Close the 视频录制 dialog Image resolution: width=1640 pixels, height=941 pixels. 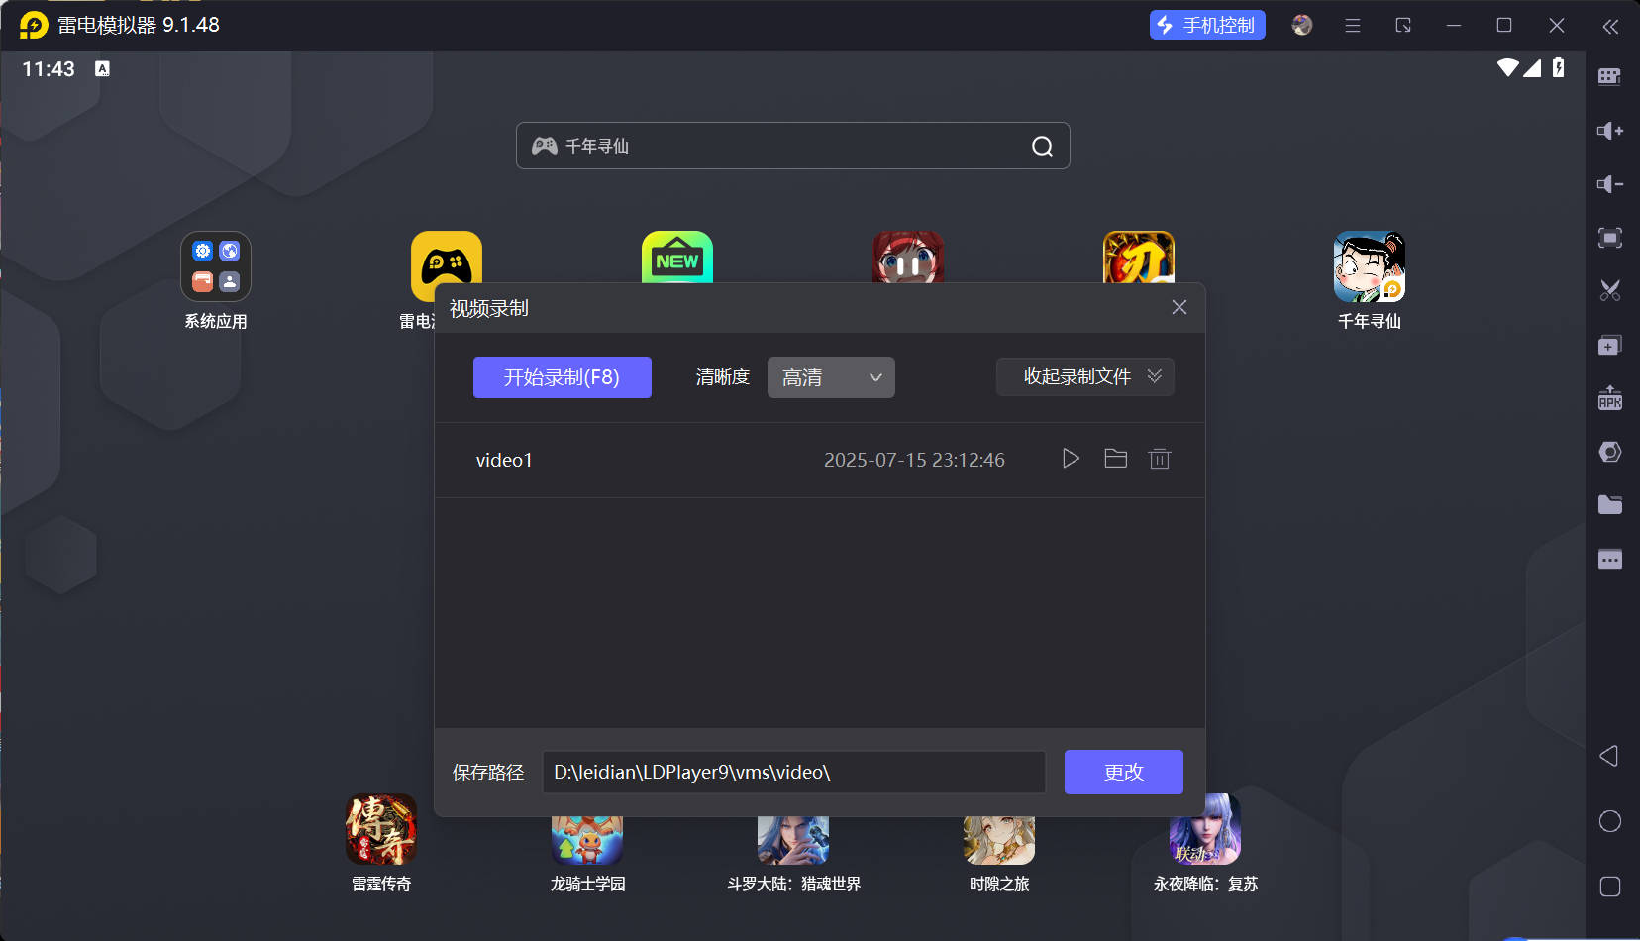tap(1179, 307)
